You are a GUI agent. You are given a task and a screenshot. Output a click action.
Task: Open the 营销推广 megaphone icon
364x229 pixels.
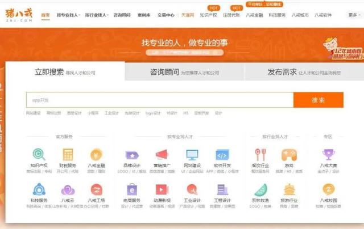[x=162, y=154]
